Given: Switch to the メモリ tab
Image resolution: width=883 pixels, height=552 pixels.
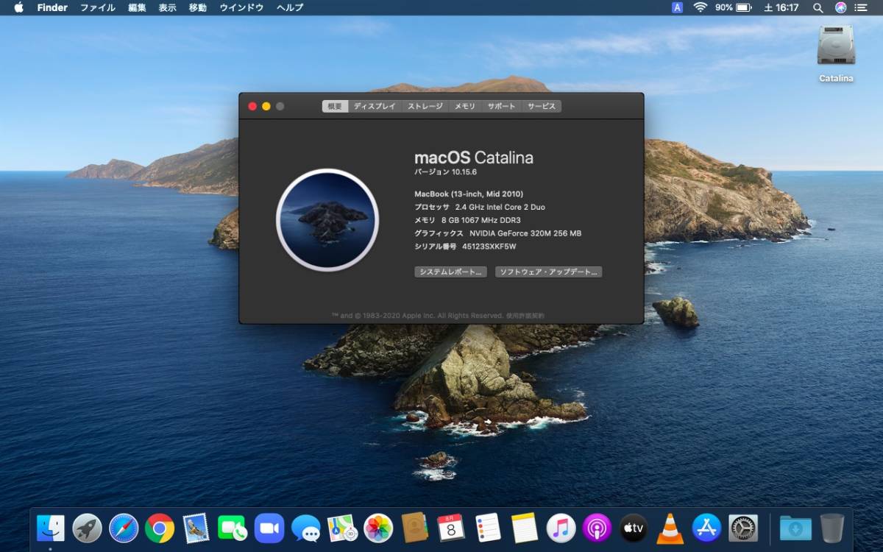Looking at the screenshot, I should coord(465,106).
